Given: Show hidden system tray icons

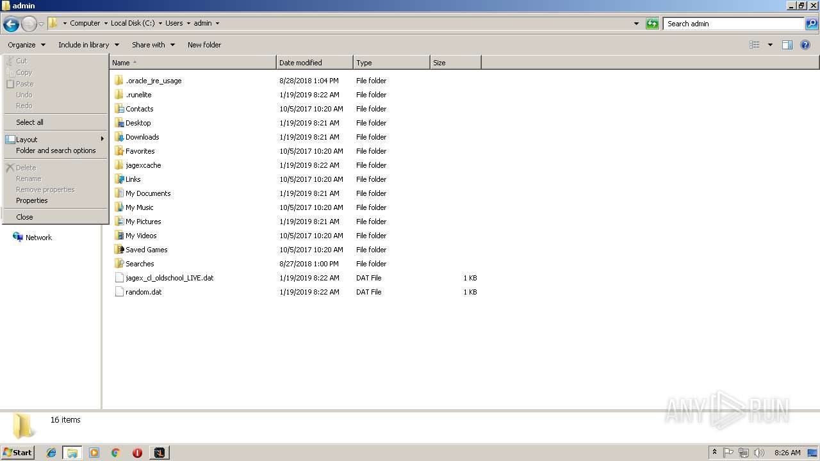Looking at the screenshot, I should click(x=714, y=453).
